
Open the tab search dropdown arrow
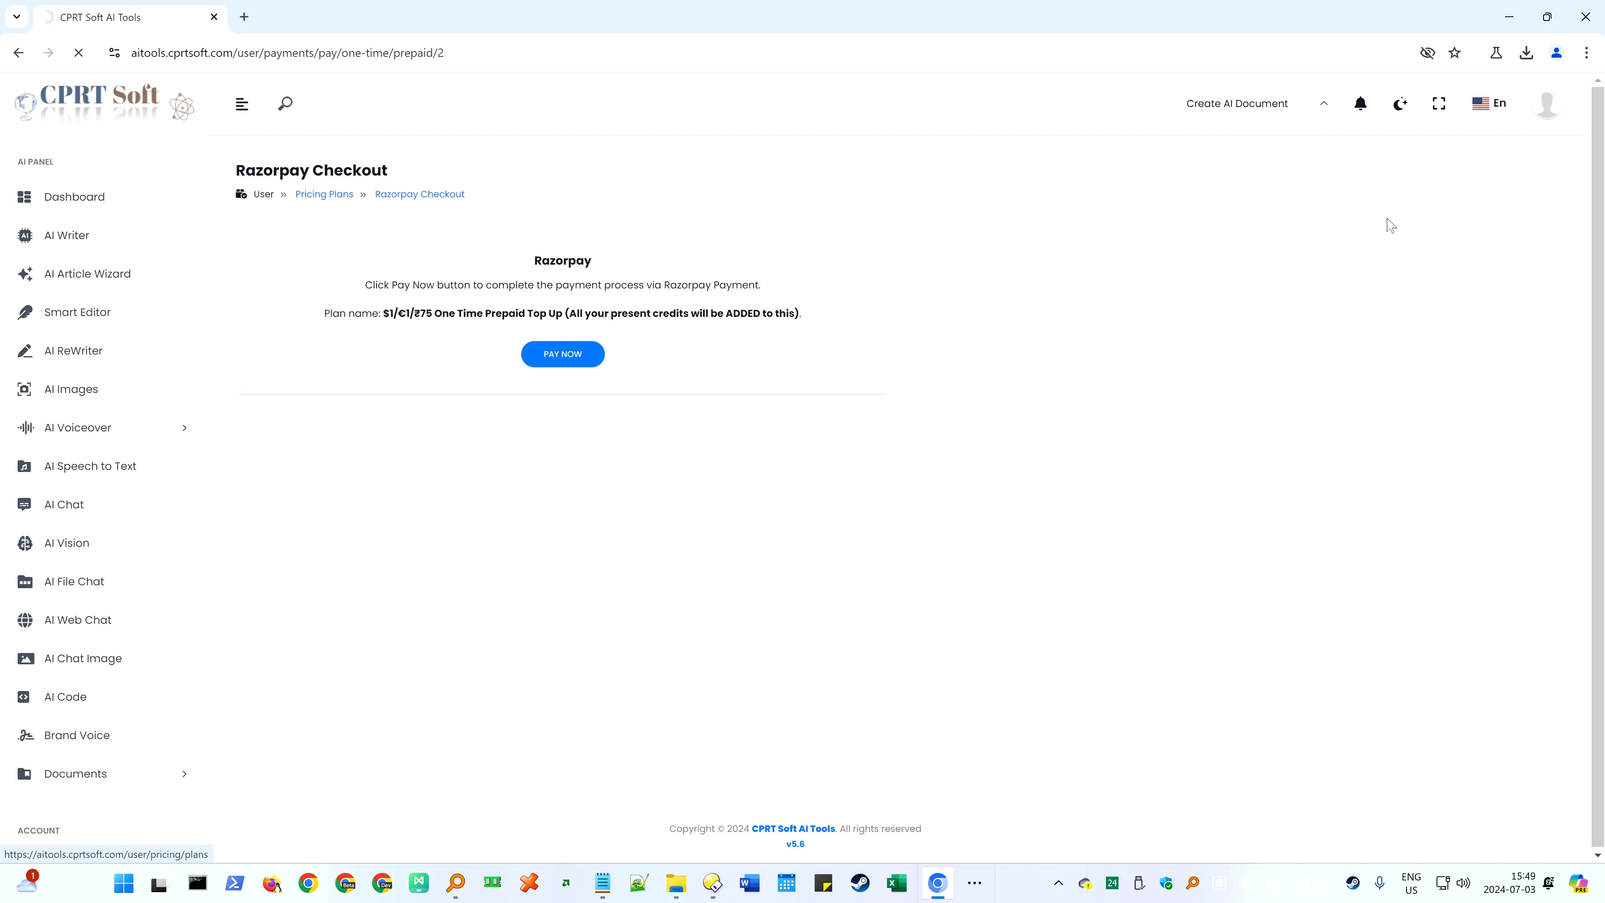tap(17, 17)
